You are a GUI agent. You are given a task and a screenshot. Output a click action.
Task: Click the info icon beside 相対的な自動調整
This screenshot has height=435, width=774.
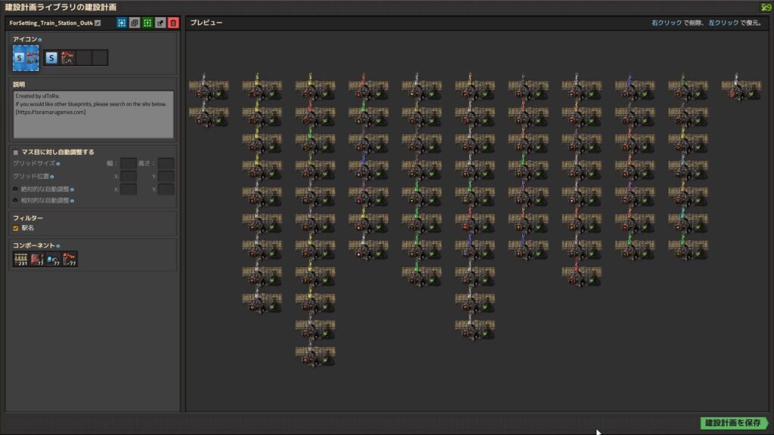72,201
